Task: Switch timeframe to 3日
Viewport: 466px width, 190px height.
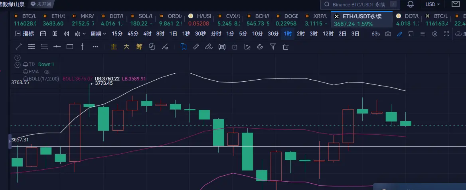Action: (355, 34)
